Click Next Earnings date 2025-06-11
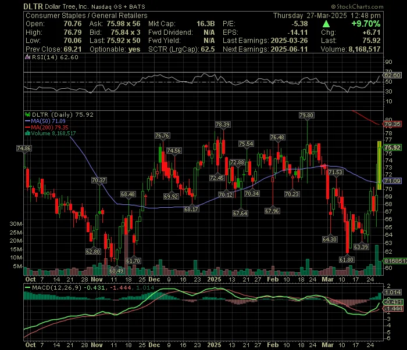The image size is (407, 350). [289, 49]
